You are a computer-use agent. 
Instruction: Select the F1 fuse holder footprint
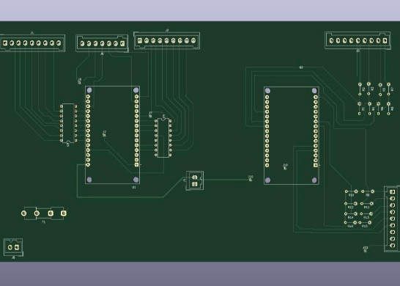click(x=44, y=213)
